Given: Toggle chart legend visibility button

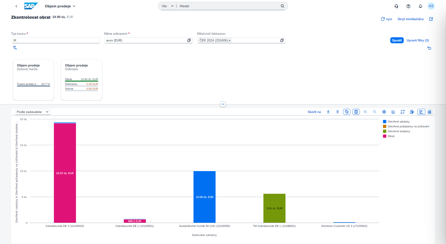Looking at the screenshot, I should tap(356, 112).
